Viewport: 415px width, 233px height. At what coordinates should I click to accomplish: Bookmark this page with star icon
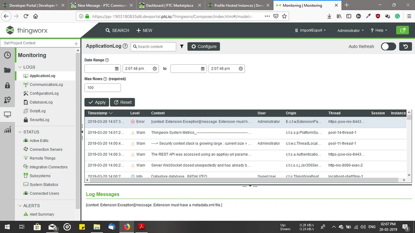pos(284,17)
